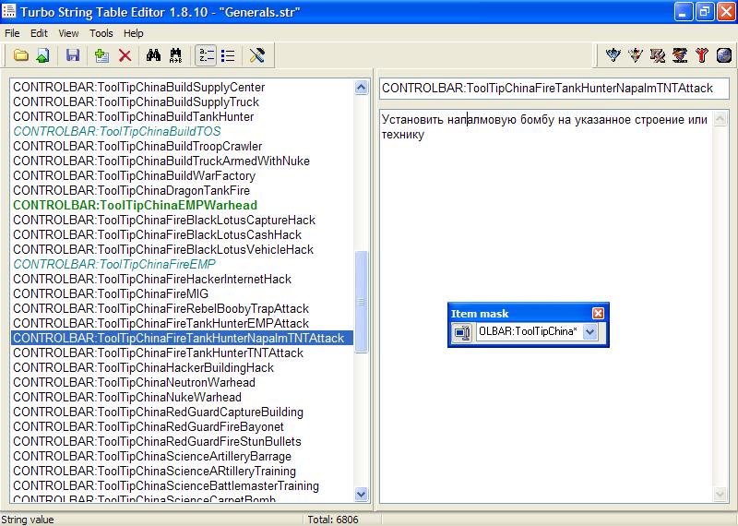The height and width of the screenshot is (526, 738).
Task: Open the Tools menu
Action: coord(101,33)
